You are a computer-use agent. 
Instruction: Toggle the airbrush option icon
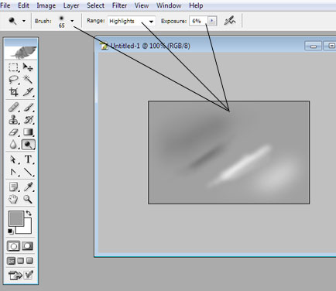pyautogui.click(x=229, y=21)
